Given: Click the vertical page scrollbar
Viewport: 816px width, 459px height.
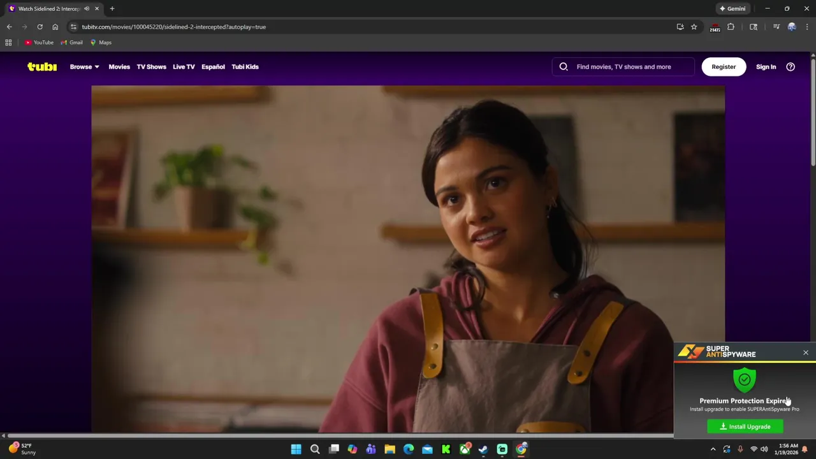Looking at the screenshot, I should tap(813, 112).
